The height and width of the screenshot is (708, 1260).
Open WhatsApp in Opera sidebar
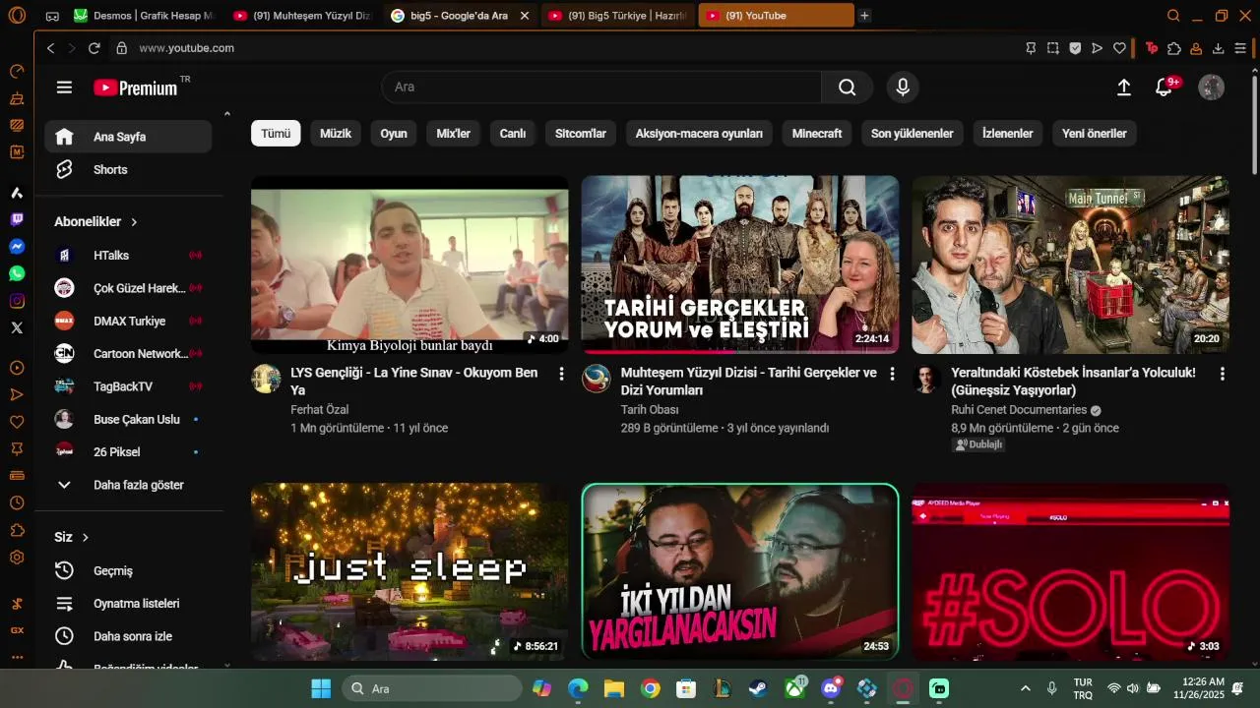(x=17, y=273)
